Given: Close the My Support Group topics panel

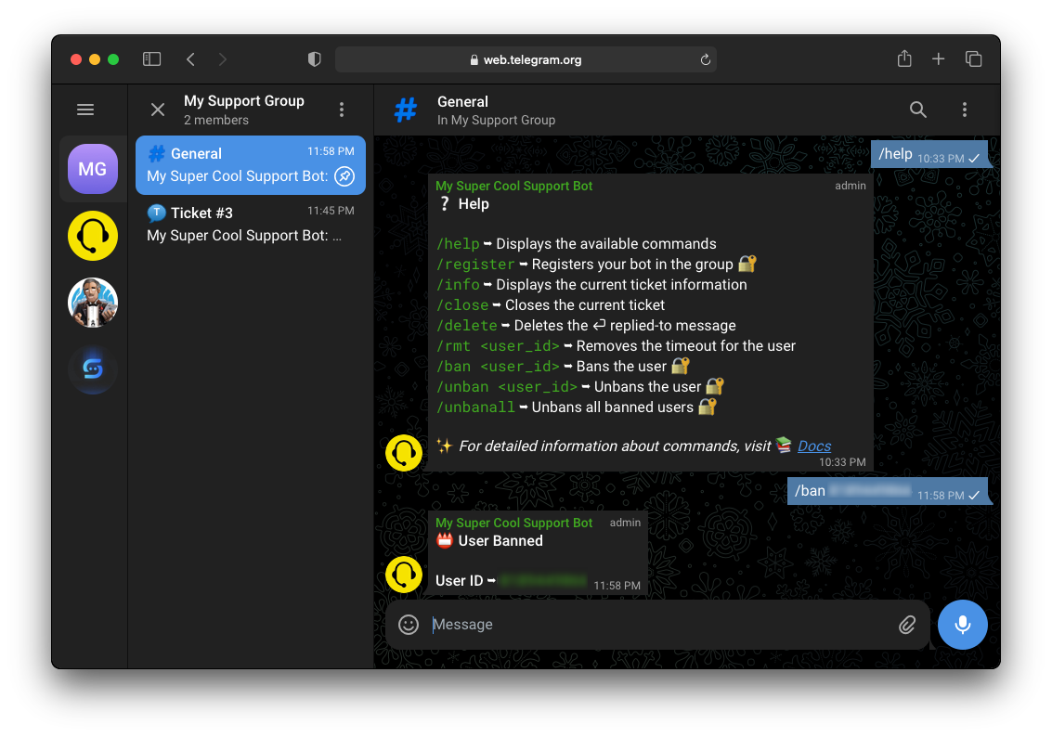Looking at the screenshot, I should pos(158,110).
